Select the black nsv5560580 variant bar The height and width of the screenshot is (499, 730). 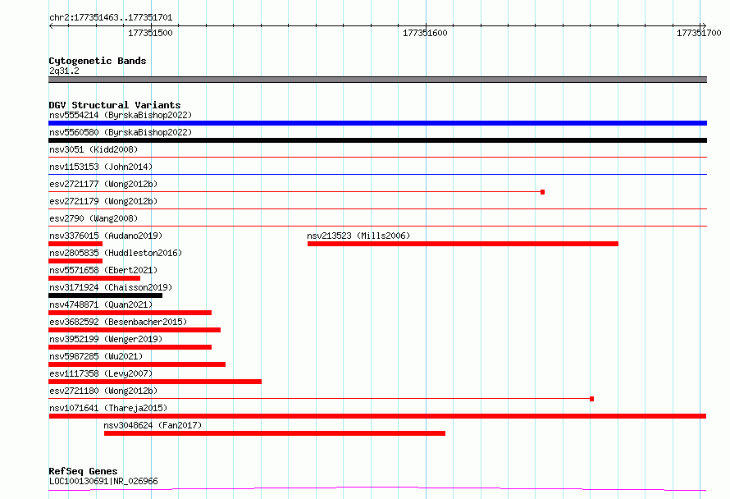(377, 140)
